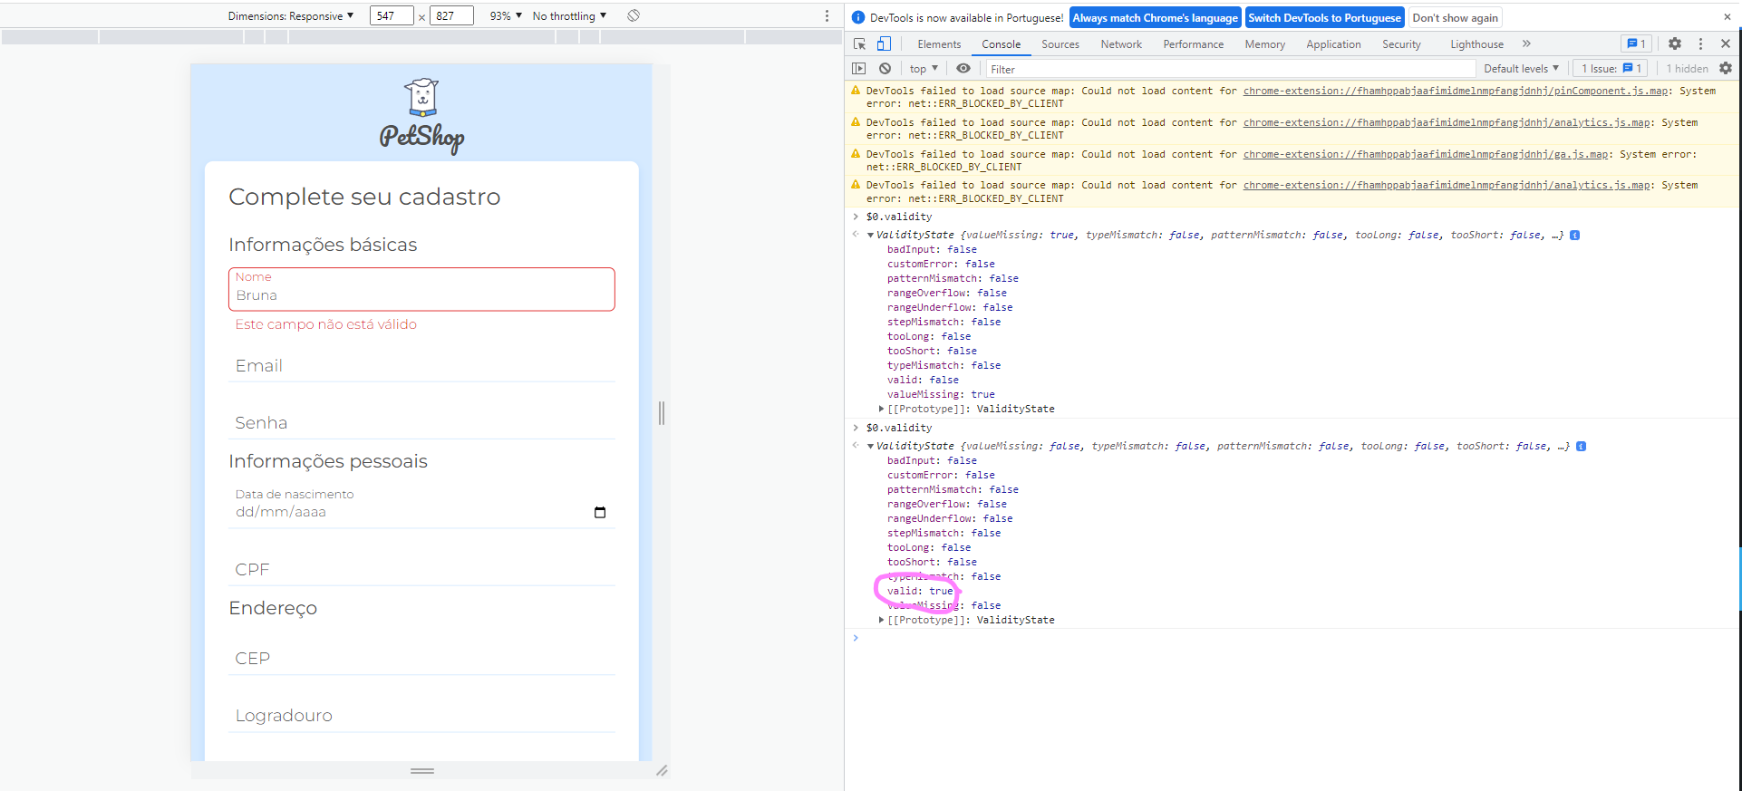Click the console Filter input
The height and width of the screenshot is (791, 1742).
click(x=1229, y=69)
